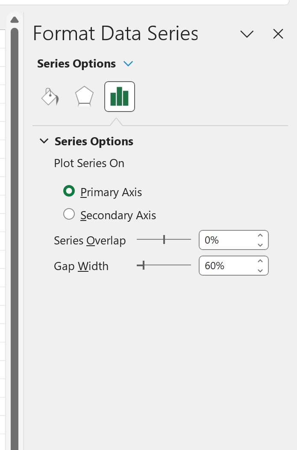297x450 pixels.
Task: Close the Format Data Series pane
Action: point(278,34)
